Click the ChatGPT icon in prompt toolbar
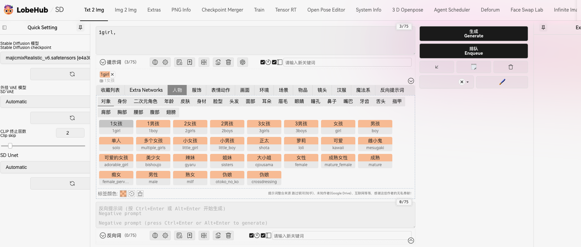The image size is (581, 247). click(x=243, y=62)
